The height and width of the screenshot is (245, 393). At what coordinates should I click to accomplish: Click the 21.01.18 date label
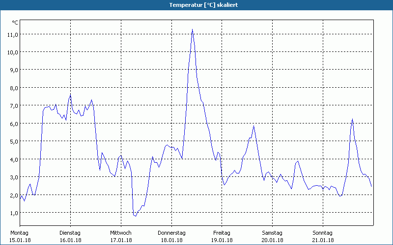(x=322, y=240)
